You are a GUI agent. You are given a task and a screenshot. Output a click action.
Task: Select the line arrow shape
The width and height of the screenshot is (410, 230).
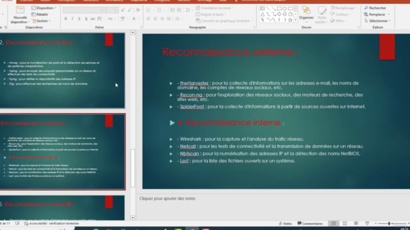tap(274, 8)
